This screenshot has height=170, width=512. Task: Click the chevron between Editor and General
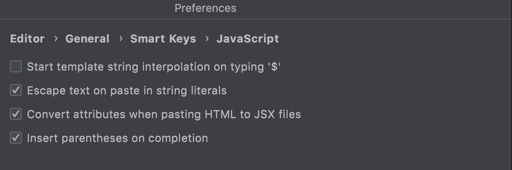55,39
